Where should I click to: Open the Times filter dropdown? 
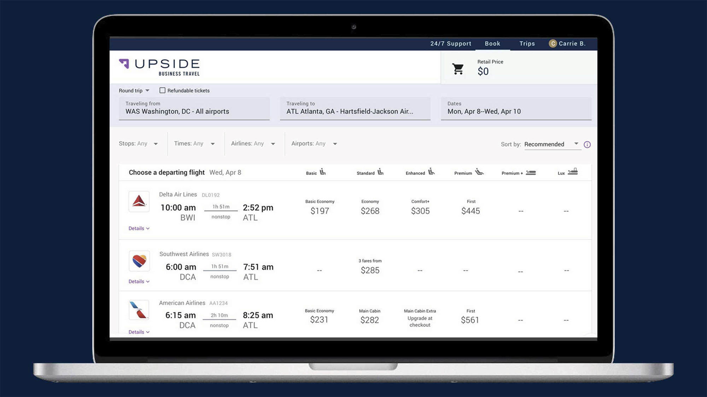[194, 144]
